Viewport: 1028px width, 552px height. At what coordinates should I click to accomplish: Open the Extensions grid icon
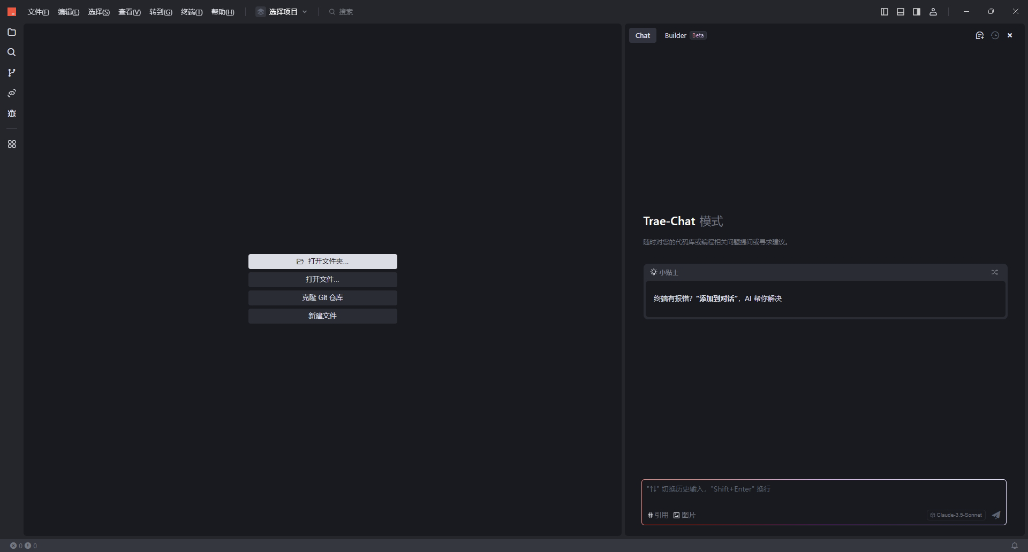point(12,144)
